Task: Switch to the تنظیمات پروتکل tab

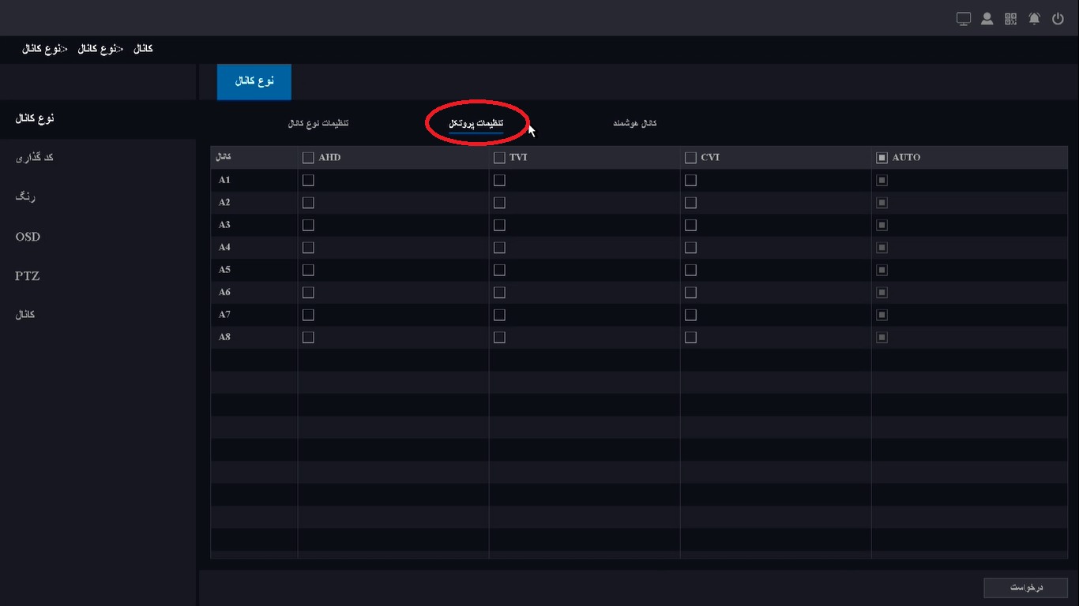Action: click(476, 124)
